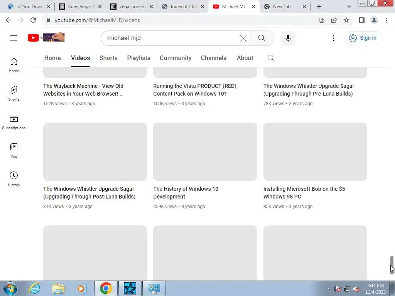Click the Chrome taskbar button
The width and height of the screenshot is (395, 296).
pos(106,288)
